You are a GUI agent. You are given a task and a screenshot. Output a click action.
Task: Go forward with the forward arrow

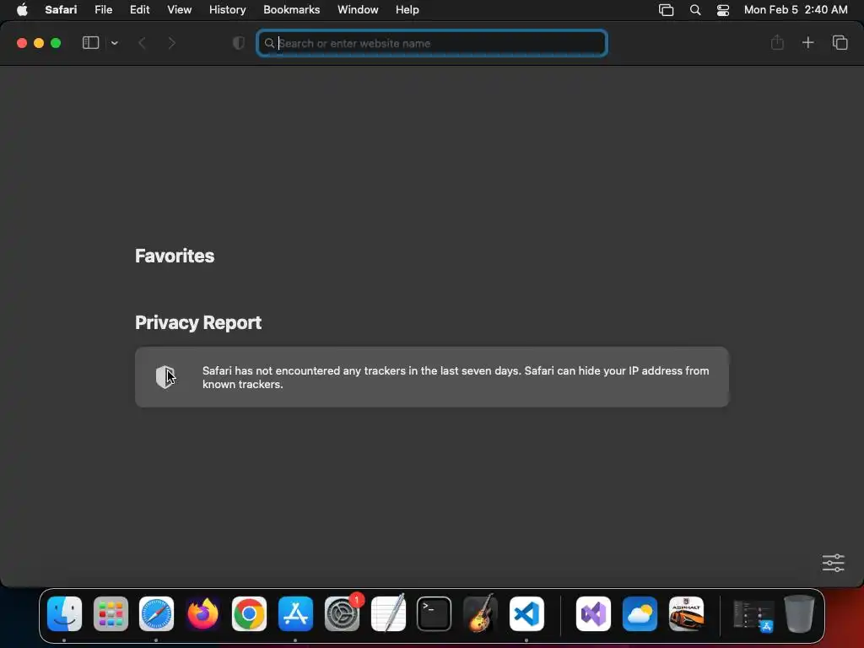171,43
